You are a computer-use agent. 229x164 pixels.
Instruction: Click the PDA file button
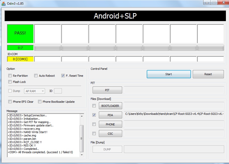coord(110,115)
